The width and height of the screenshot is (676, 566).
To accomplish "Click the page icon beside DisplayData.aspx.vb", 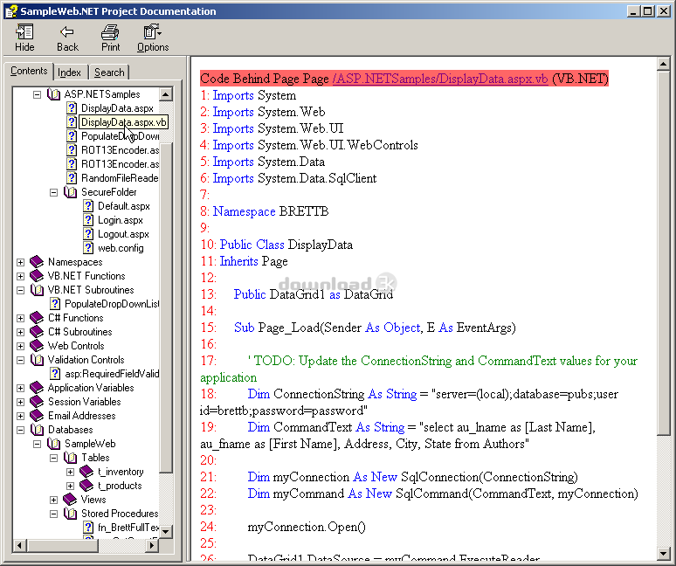I will click(72, 122).
